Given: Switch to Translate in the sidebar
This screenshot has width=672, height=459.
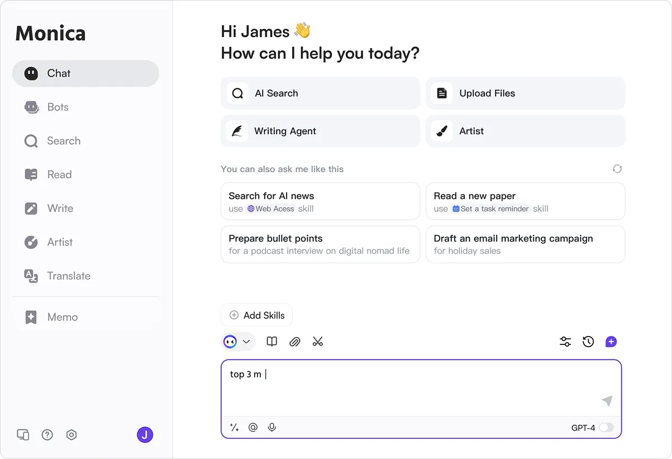Looking at the screenshot, I should click(68, 276).
